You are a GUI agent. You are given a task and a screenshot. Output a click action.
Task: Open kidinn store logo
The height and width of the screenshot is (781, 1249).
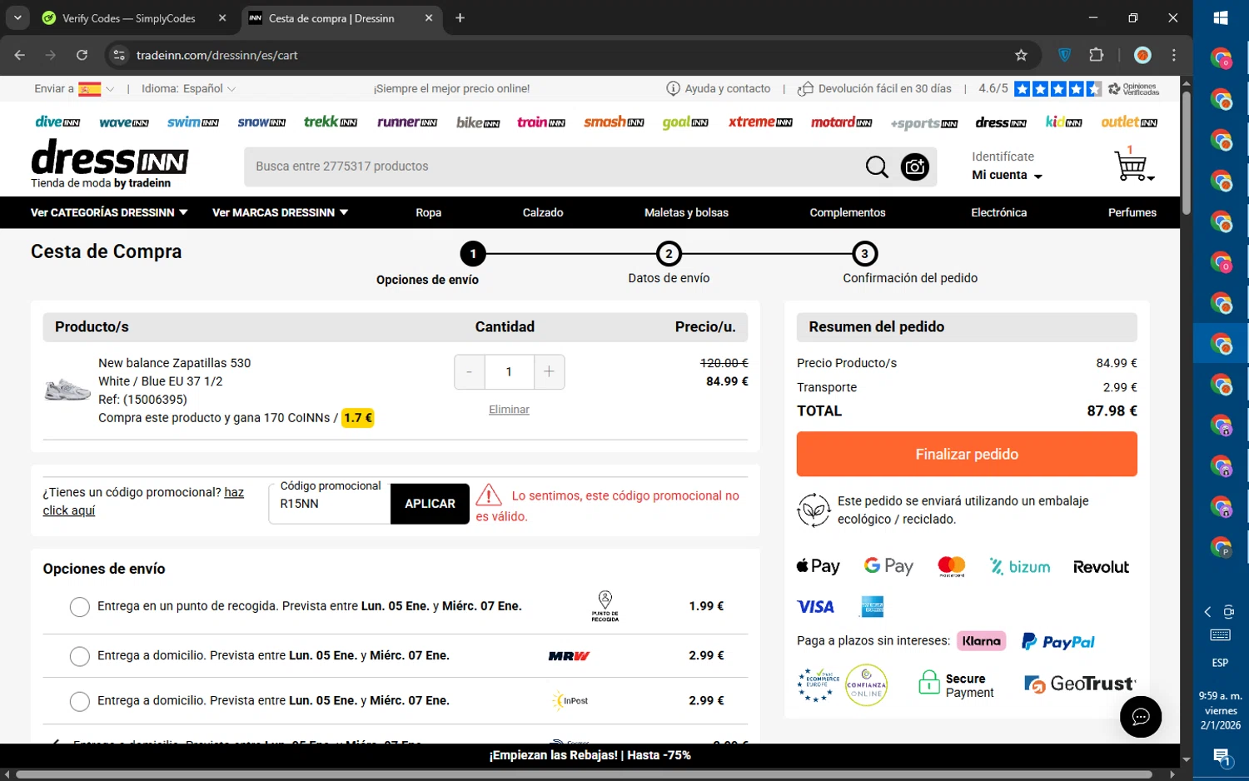click(x=1064, y=122)
